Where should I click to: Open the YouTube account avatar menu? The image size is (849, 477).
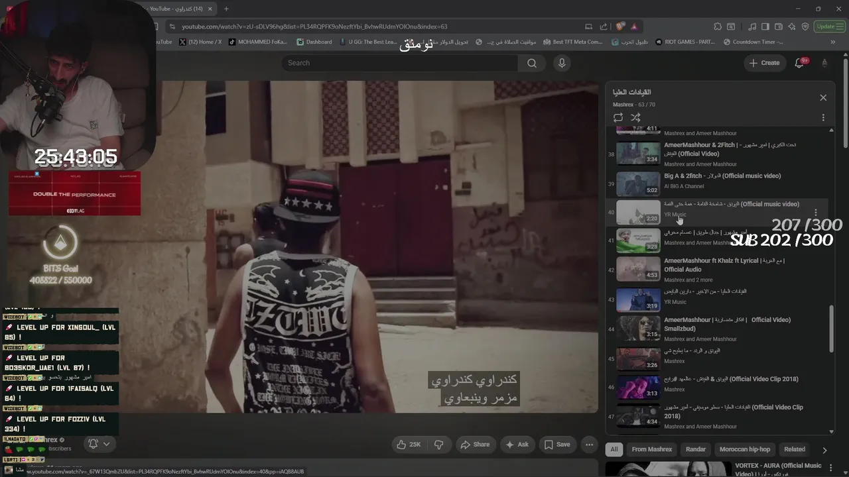(x=824, y=63)
